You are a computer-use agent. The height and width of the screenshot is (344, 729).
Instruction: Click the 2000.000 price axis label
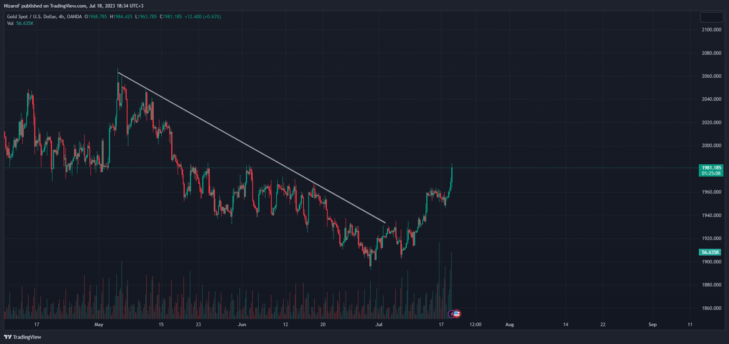pos(711,146)
